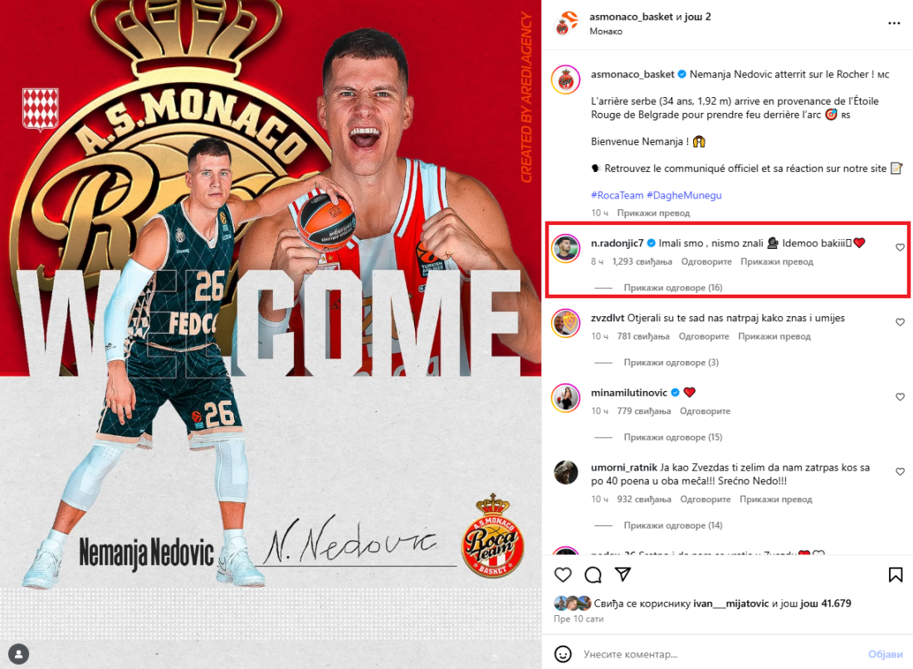Open the comment bubble icon below the post
Screen dimensions: 913x669
pos(593,574)
